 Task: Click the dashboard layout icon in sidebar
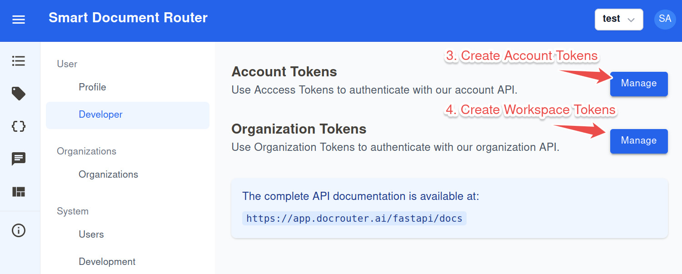point(19,192)
